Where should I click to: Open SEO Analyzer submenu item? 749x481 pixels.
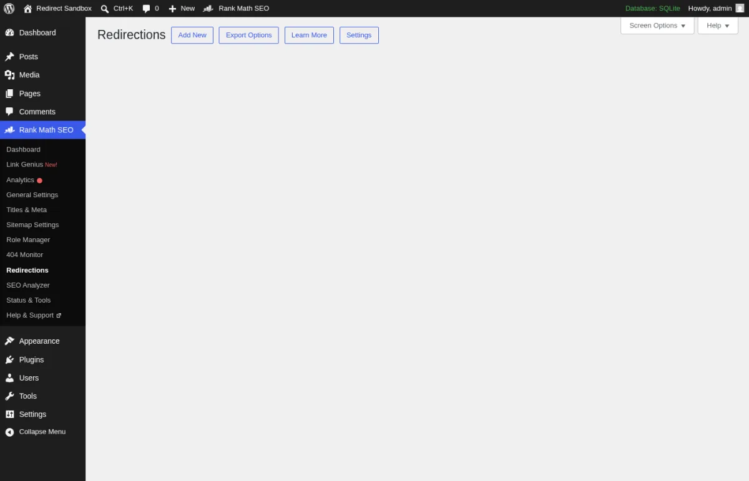27,285
